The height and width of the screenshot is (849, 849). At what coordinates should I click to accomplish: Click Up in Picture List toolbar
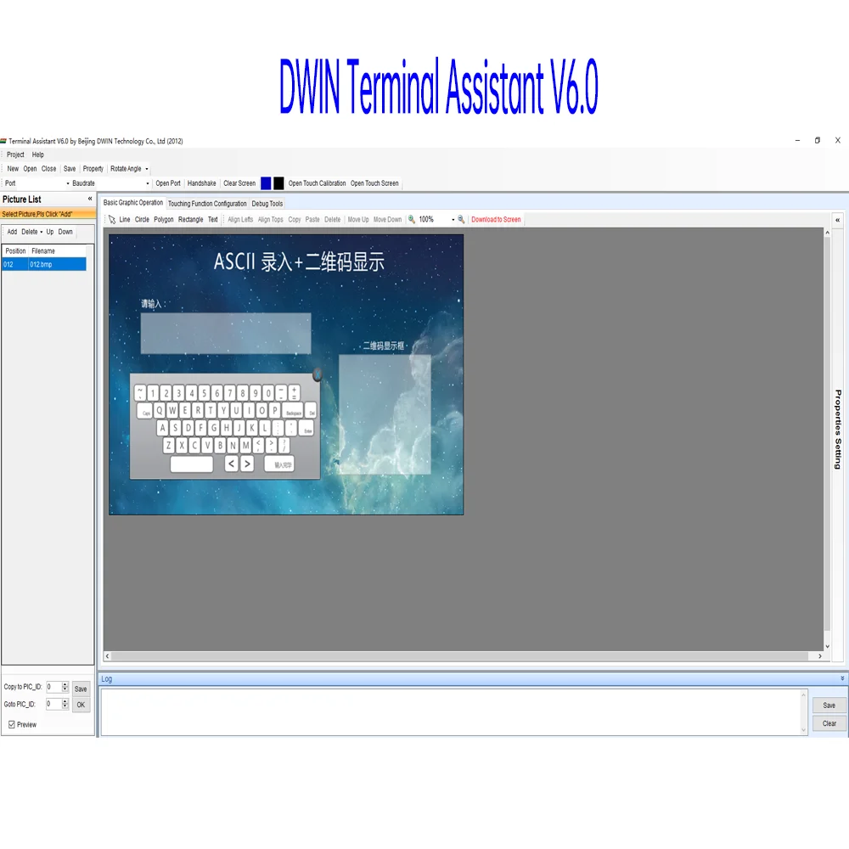coord(50,232)
